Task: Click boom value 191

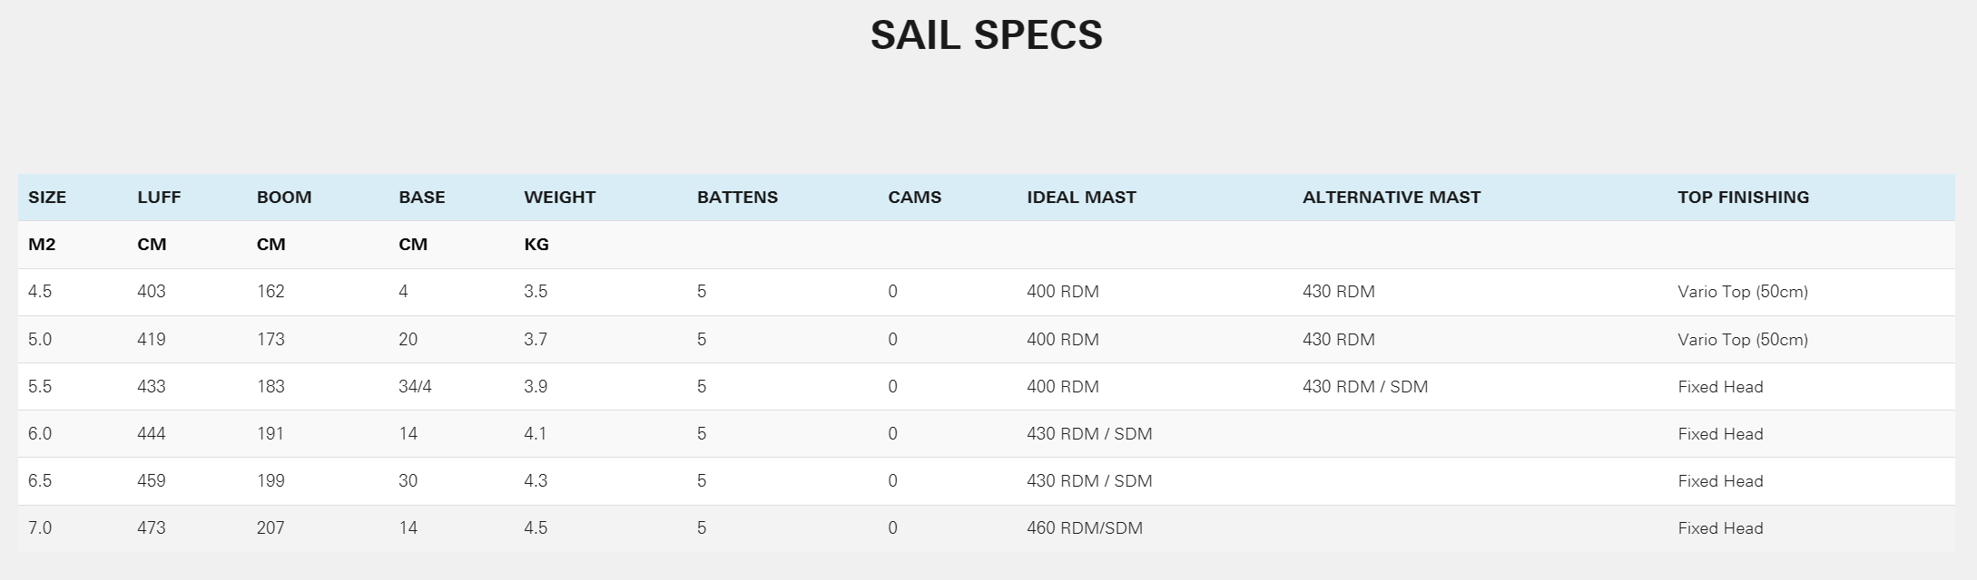Action: [x=270, y=434]
